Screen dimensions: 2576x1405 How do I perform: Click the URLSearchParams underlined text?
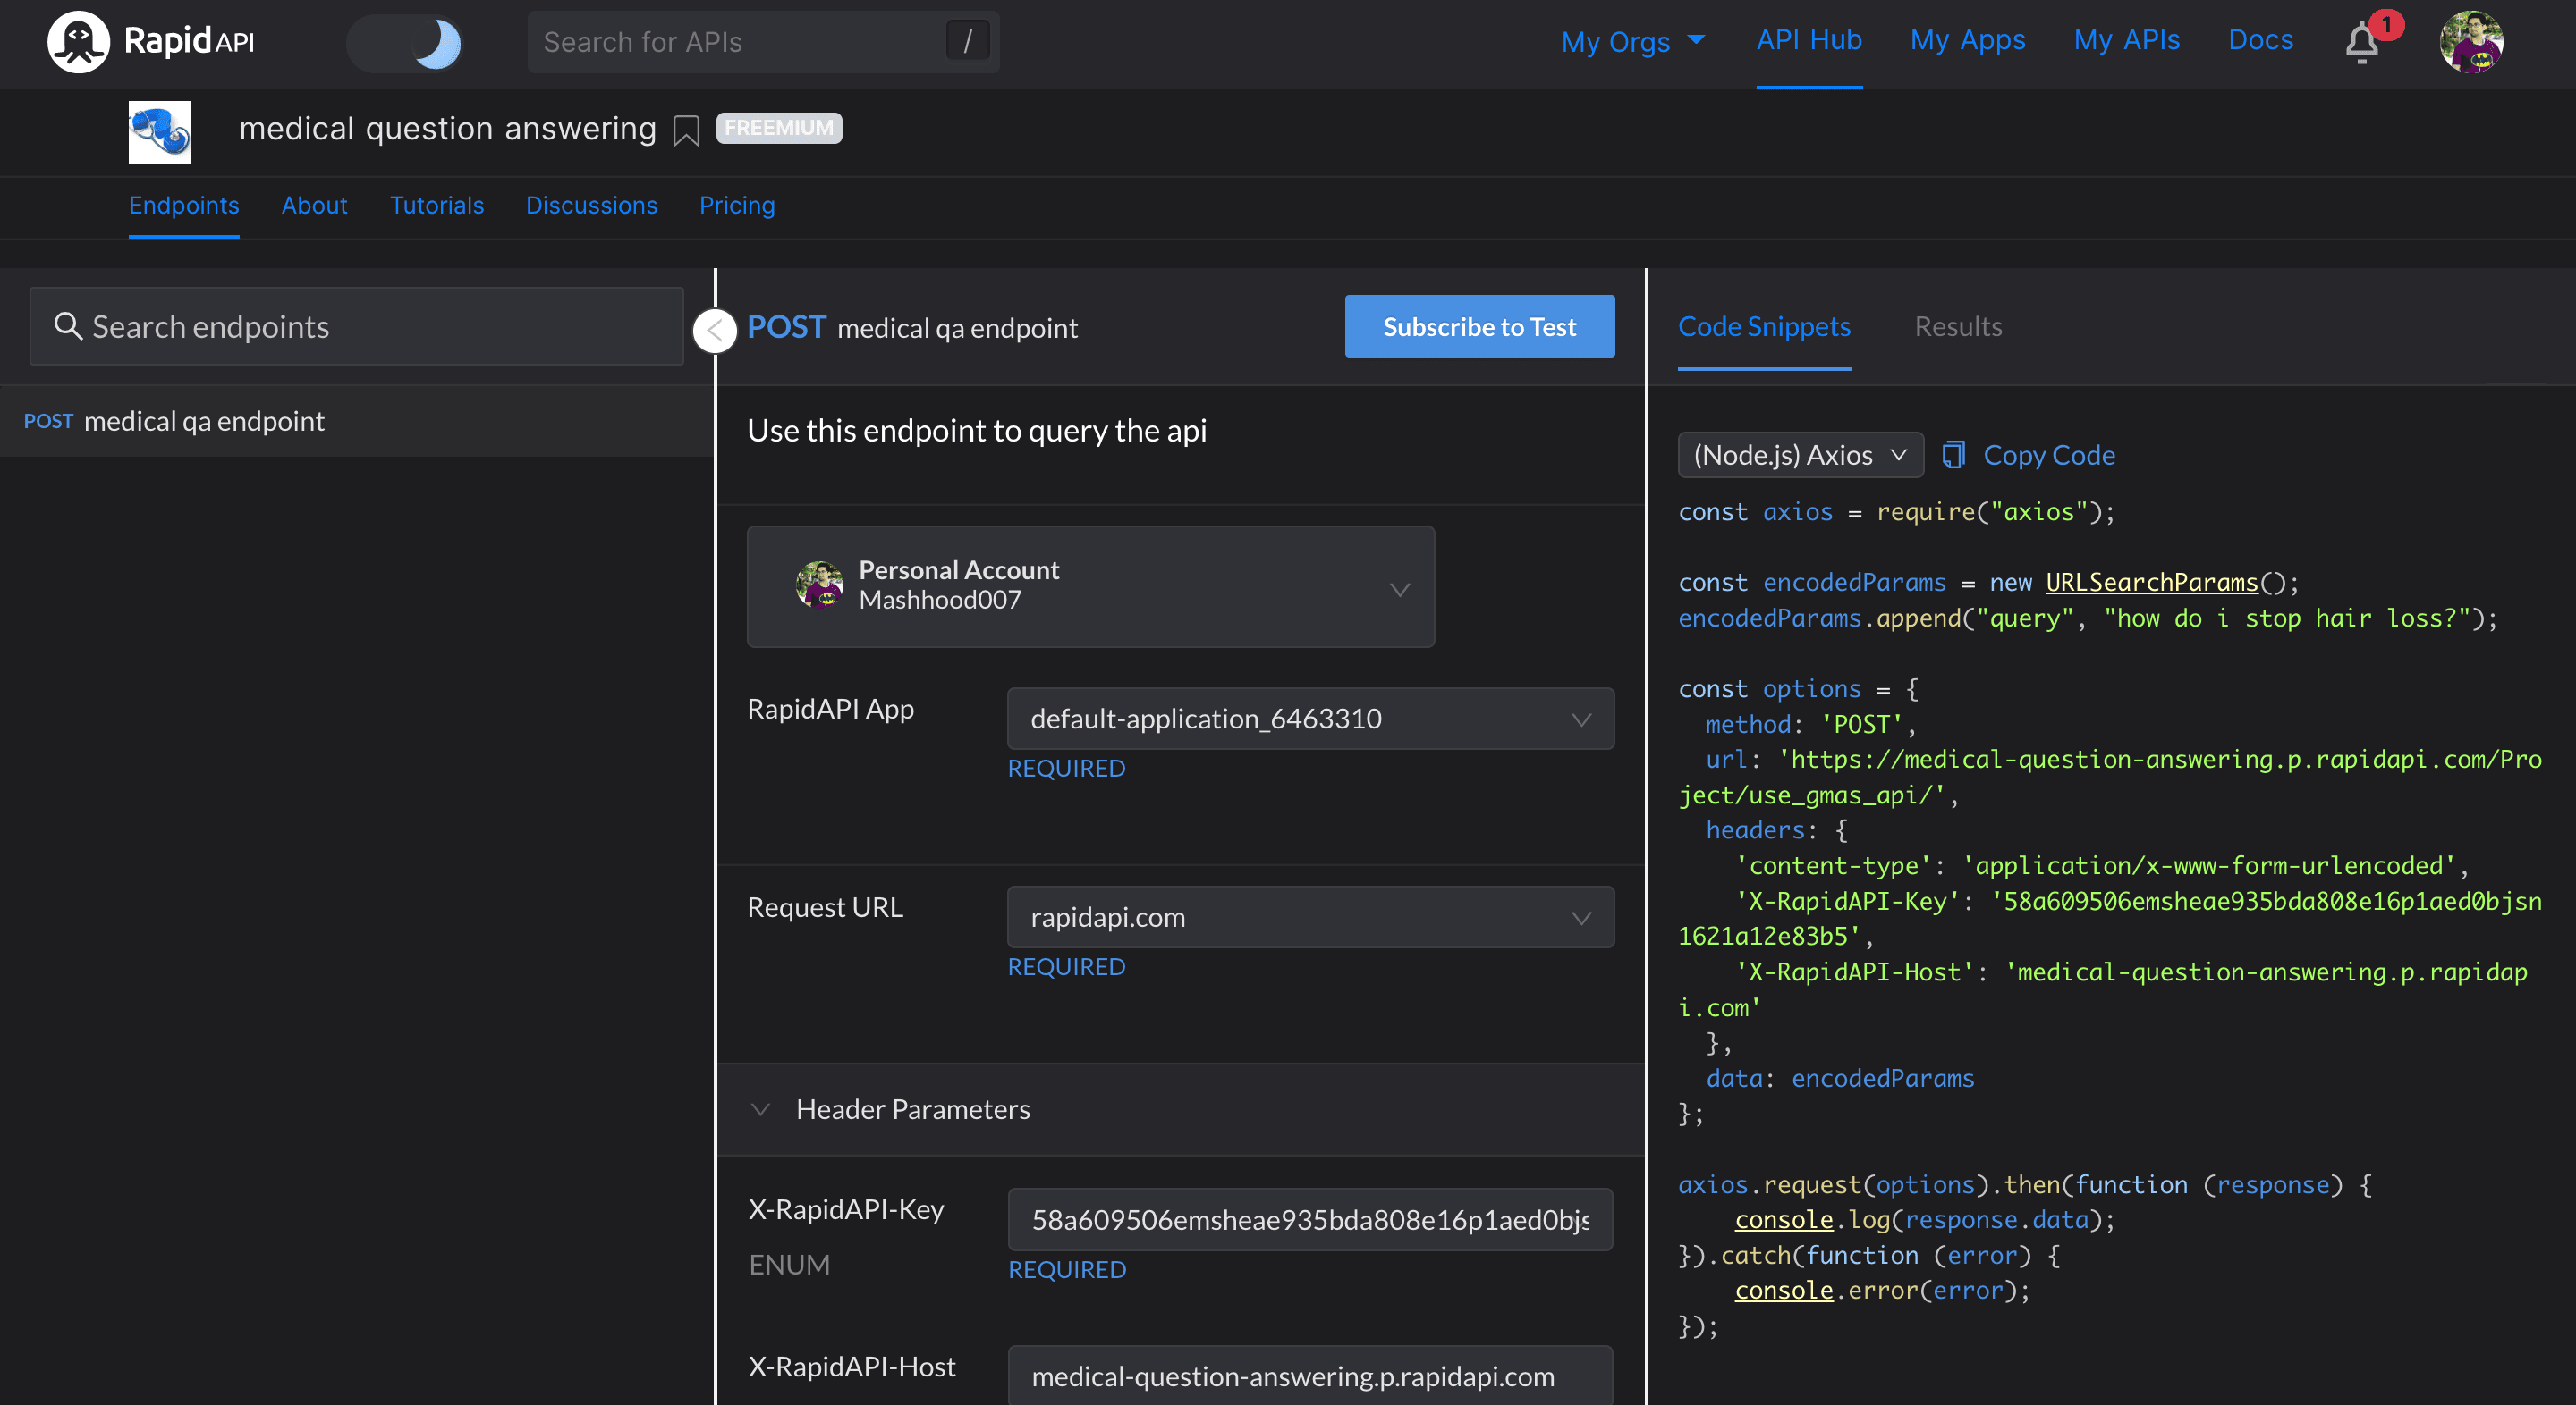pyautogui.click(x=2151, y=582)
